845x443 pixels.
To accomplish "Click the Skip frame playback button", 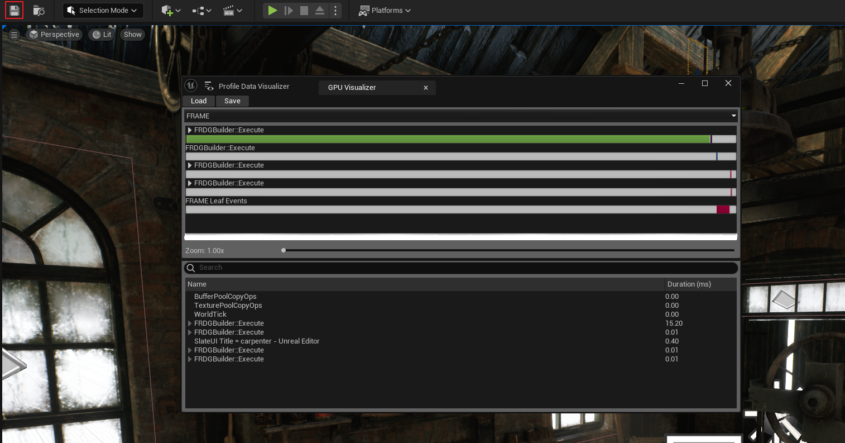I will [x=289, y=11].
